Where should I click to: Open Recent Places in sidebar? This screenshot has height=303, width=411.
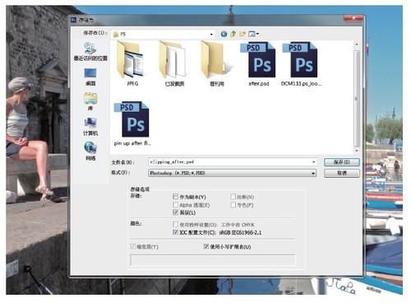point(90,52)
